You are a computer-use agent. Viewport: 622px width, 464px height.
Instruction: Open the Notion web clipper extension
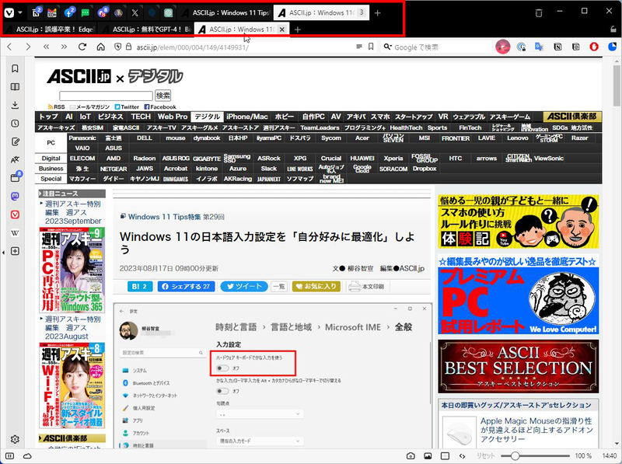[x=557, y=47]
